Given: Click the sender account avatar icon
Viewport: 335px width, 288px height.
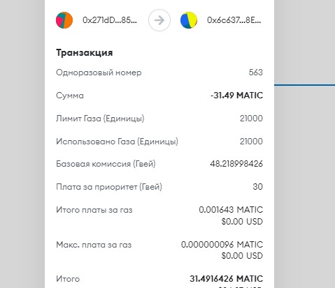Looking at the screenshot, I should (x=64, y=20).
